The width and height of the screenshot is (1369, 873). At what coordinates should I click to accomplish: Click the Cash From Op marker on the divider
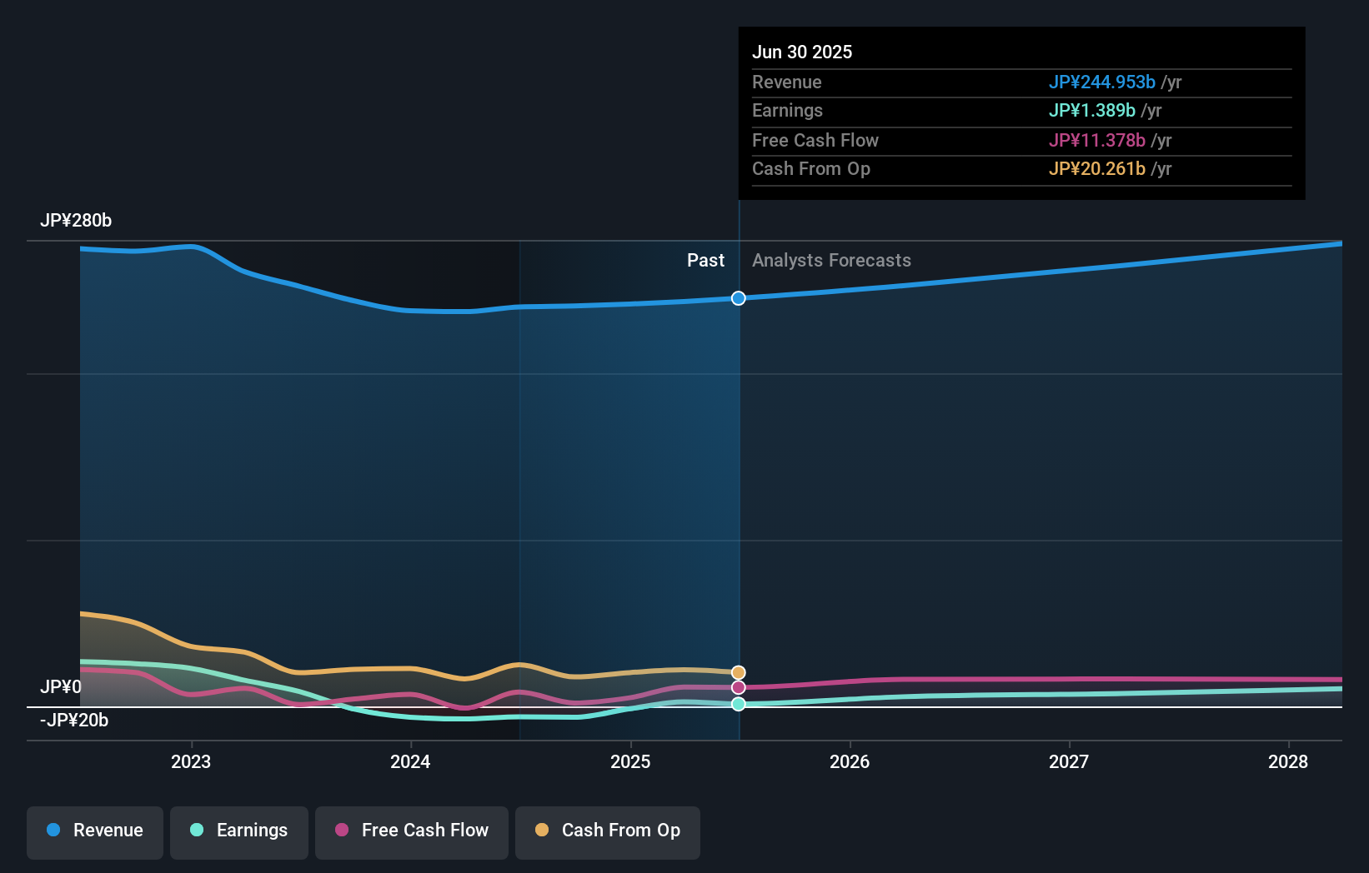pyautogui.click(x=739, y=671)
